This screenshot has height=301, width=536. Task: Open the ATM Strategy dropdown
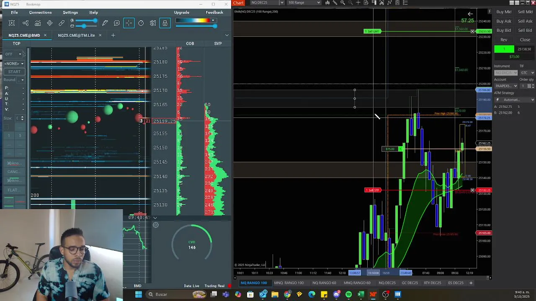pyautogui.click(x=515, y=99)
